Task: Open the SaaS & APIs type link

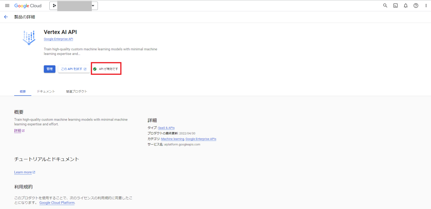Action: [166, 128]
